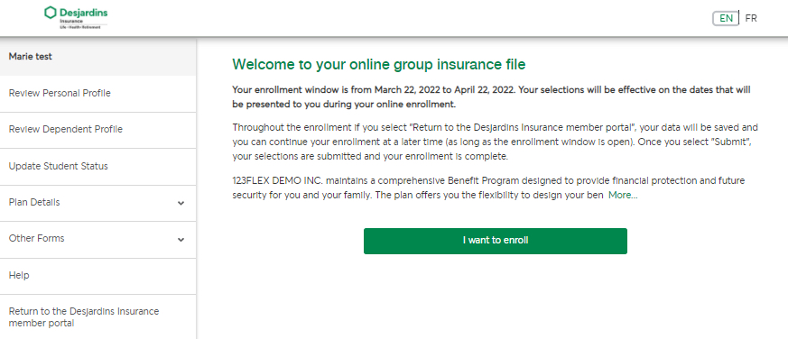
Task: Click the bold enrollment window dates paragraph
Action: 492,97
